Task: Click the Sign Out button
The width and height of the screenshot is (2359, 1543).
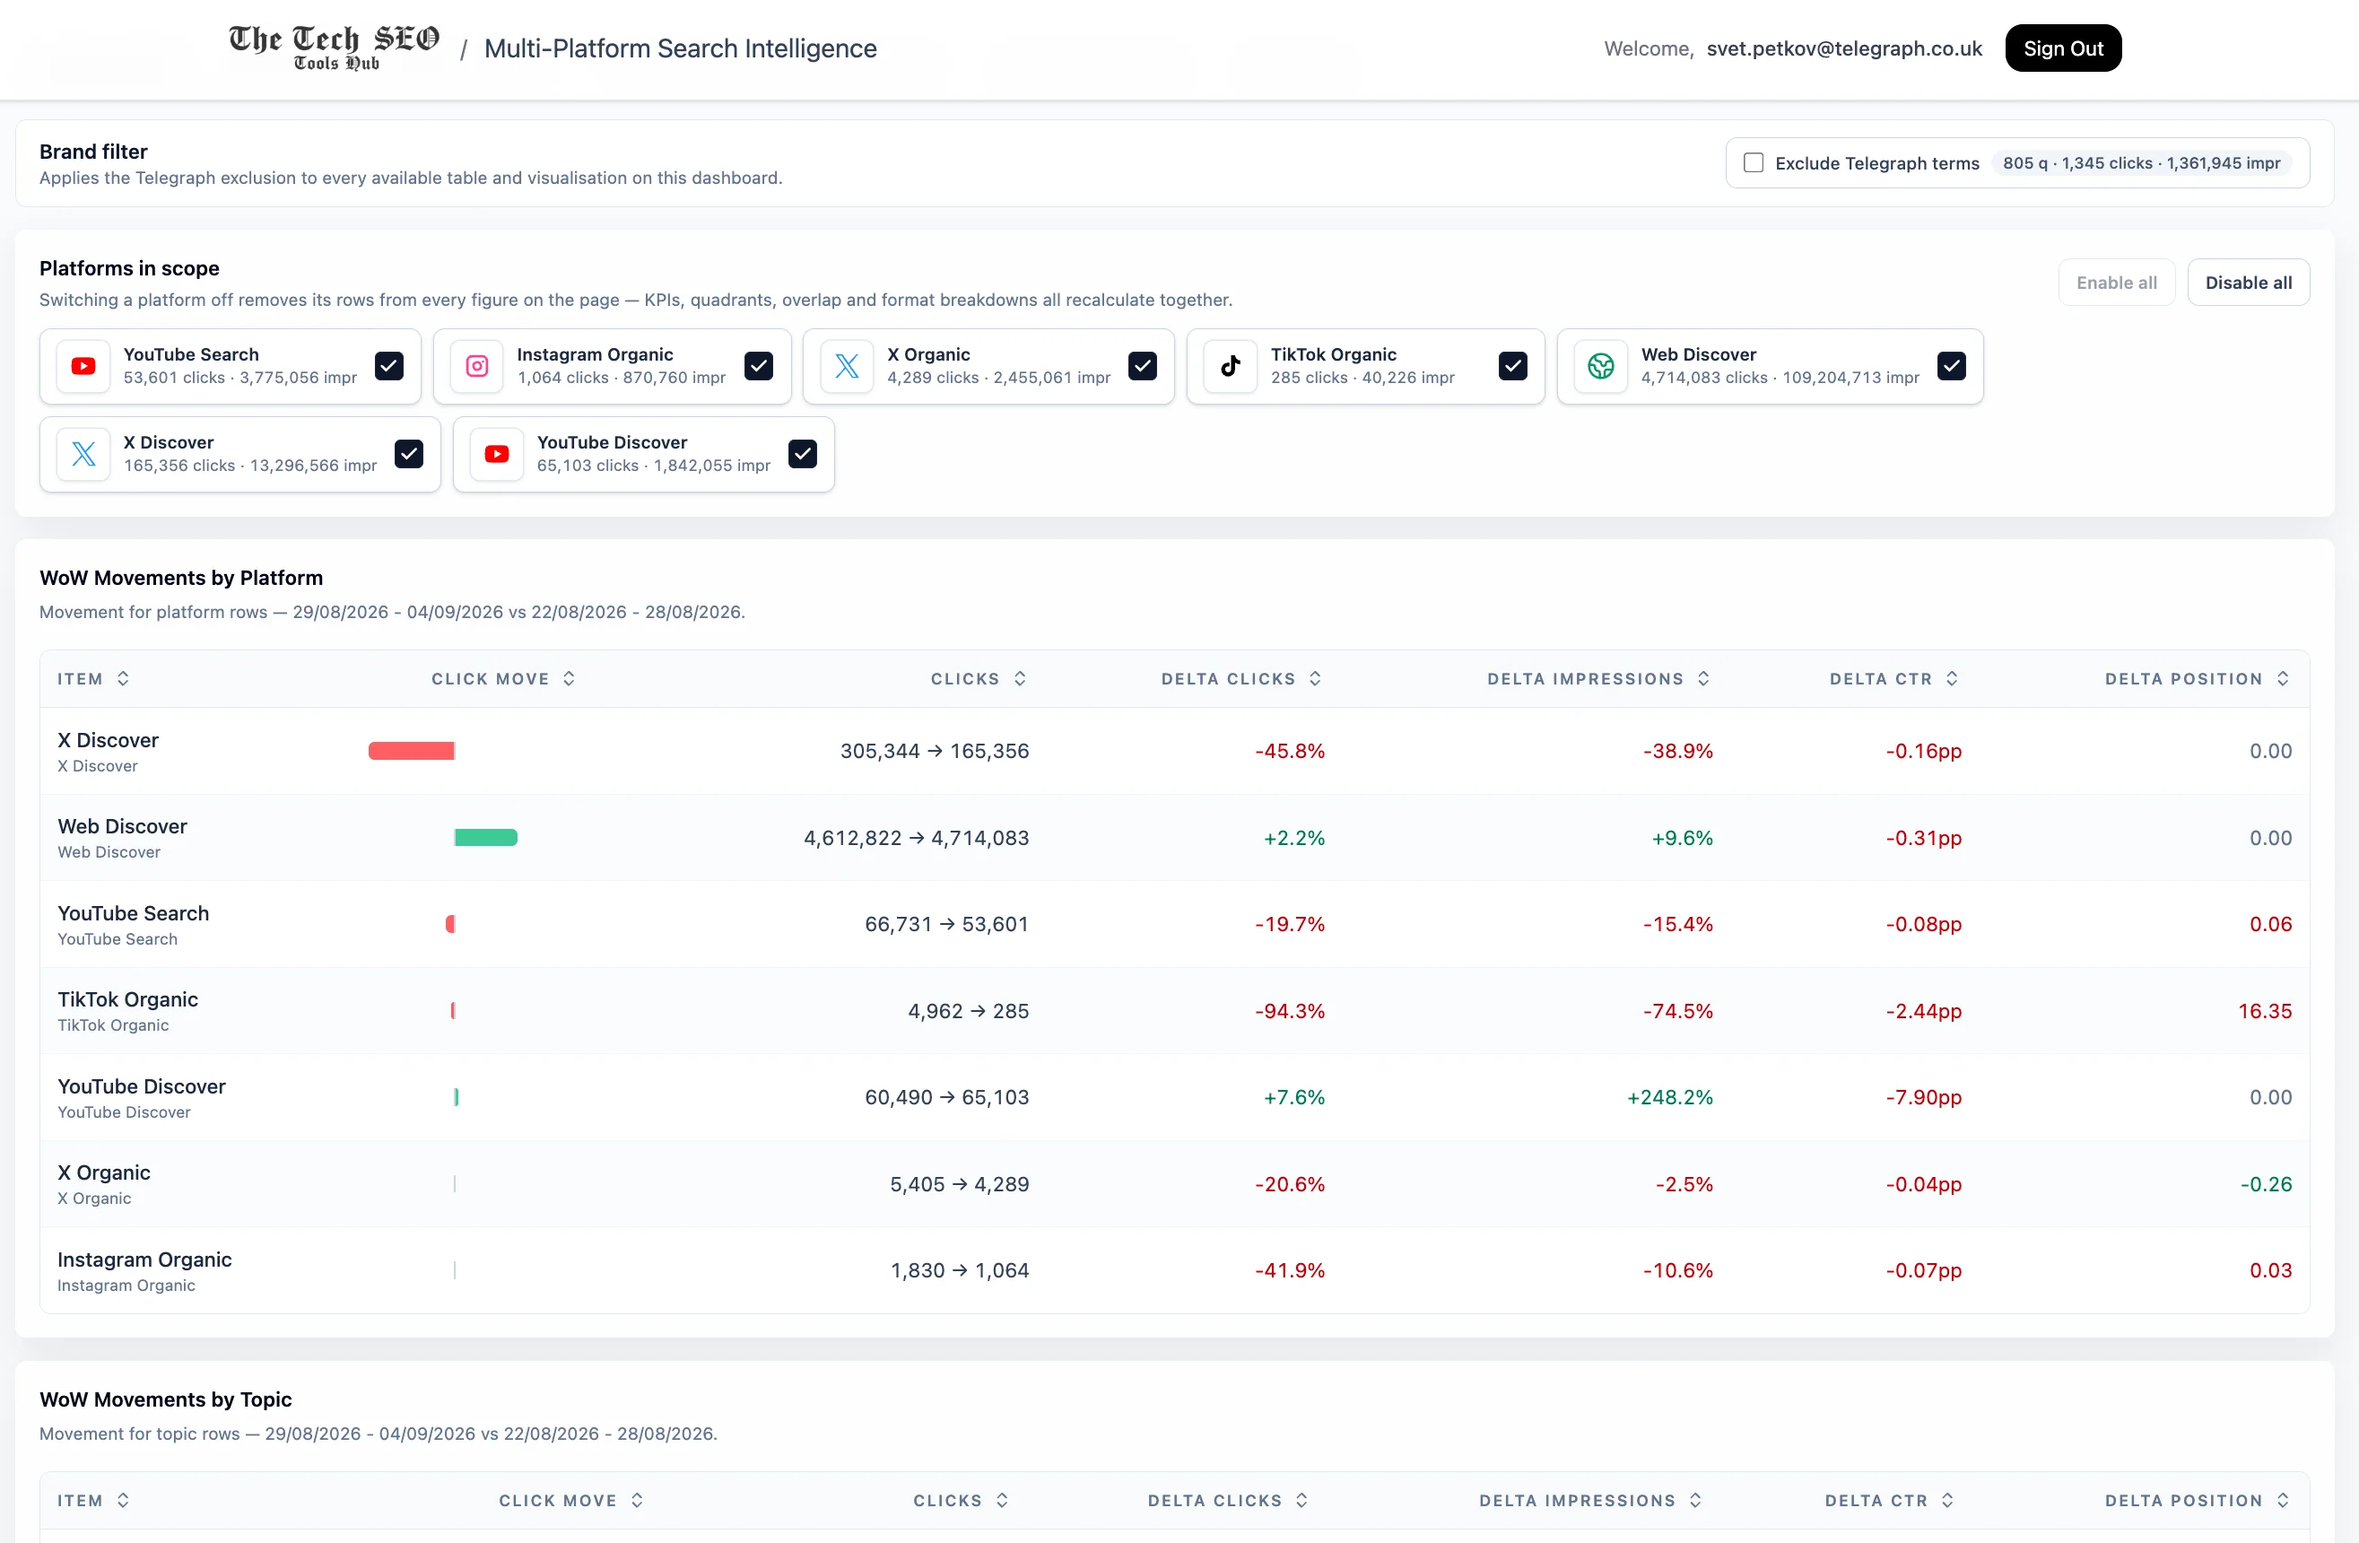Action: pos(2063,48)
